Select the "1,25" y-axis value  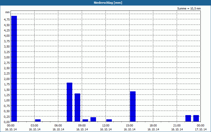pyautogui.click(x=7, y=95)
